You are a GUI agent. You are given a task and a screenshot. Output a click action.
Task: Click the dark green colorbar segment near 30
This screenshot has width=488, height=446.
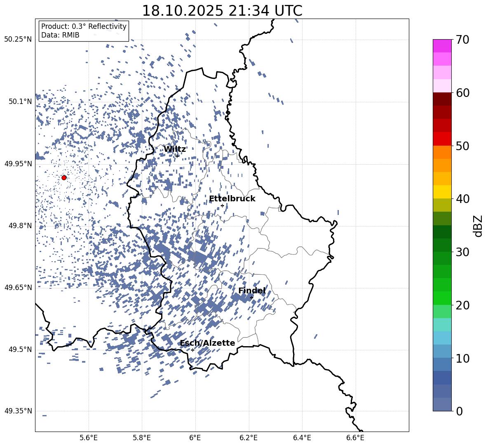tap(442, 245)
